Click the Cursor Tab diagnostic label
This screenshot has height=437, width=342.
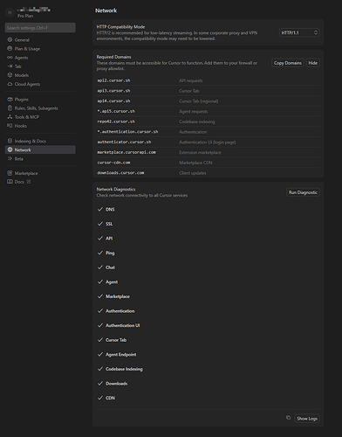116,340
